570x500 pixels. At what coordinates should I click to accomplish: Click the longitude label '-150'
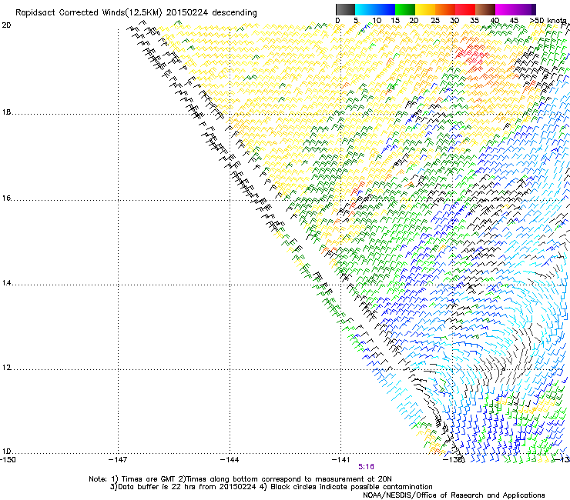click(8, 460)
